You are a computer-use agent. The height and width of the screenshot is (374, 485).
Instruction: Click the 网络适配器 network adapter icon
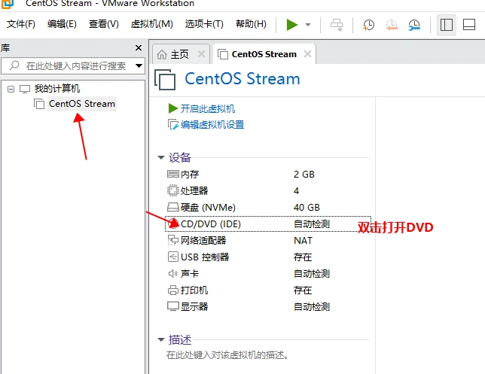[x=173, y=240]
